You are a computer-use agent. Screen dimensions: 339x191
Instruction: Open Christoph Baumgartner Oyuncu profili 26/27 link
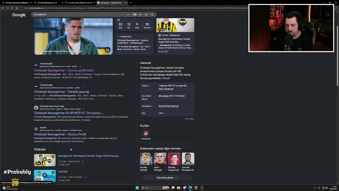(64, 71)
